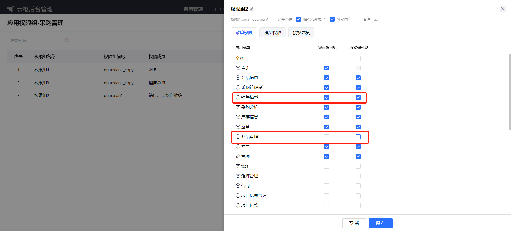Click the 销售总监 member cell
Screen dimensions: 511x231
157,83
